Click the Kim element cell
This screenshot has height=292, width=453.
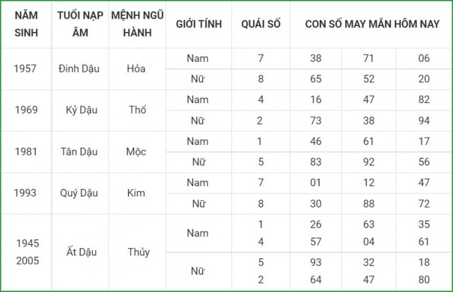tap(136, 193)
